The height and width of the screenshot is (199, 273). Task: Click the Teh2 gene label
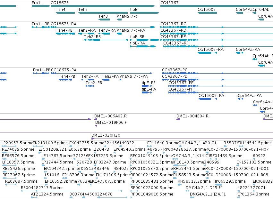pos(83,10)
